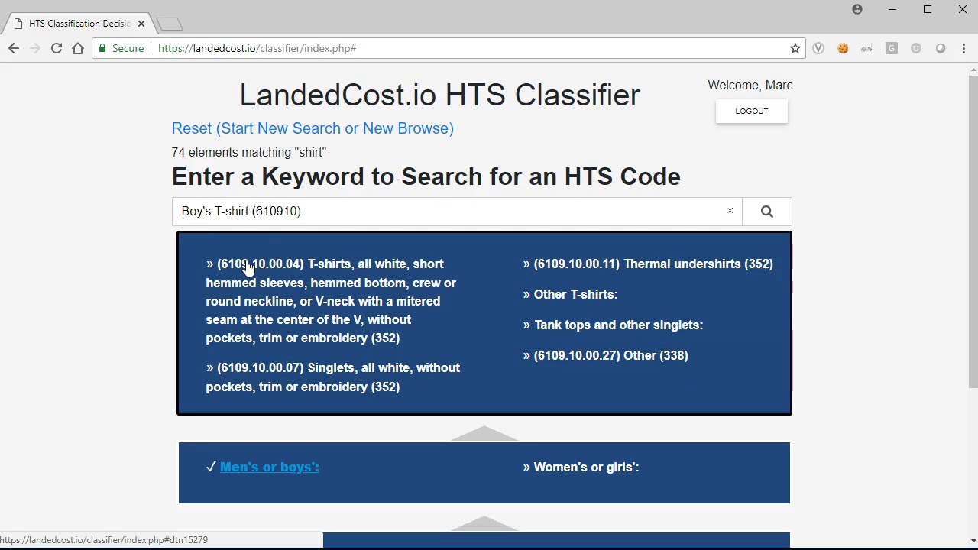978x550 pixels.
Task: Select 6109.10.00.27 Other (338) entry
Action: pos(605,355)
